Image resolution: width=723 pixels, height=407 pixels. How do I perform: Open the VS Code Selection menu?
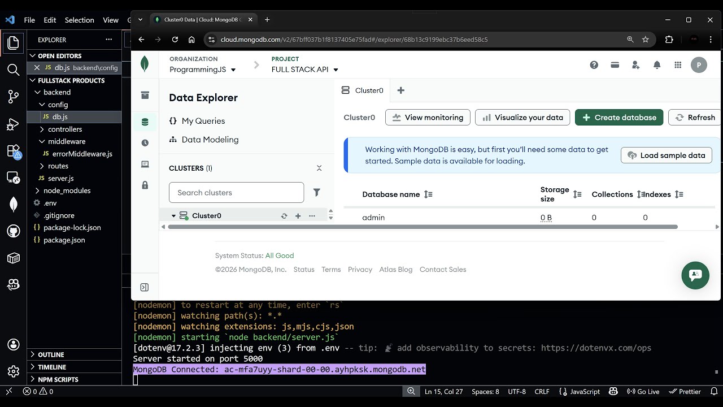point(79,20)
